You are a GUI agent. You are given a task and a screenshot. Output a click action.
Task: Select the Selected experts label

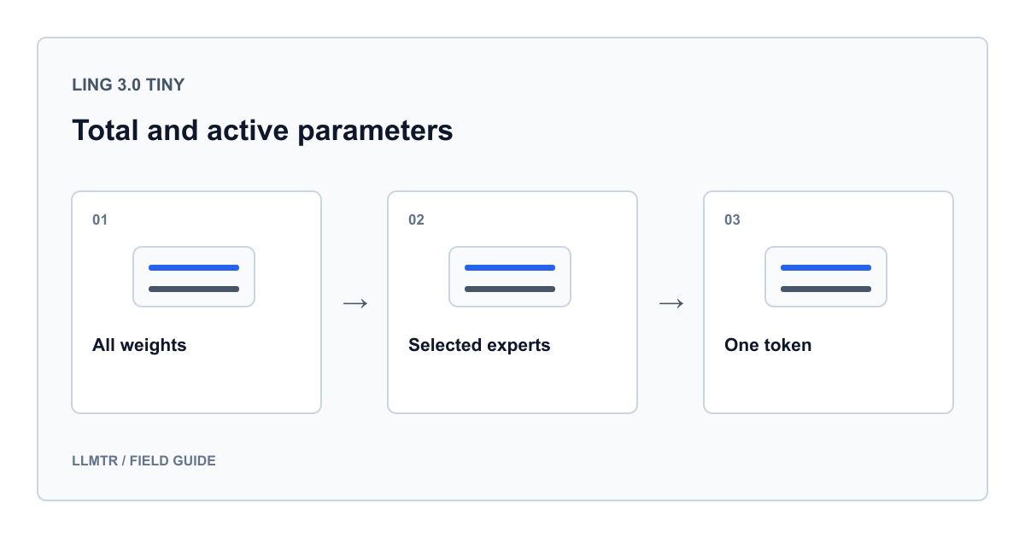[x=479, y=346]
